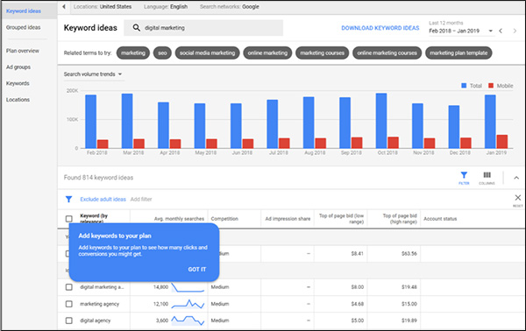Tick the checkbox for digital agency
Screen dimensions: 526x331
[68, 320]
